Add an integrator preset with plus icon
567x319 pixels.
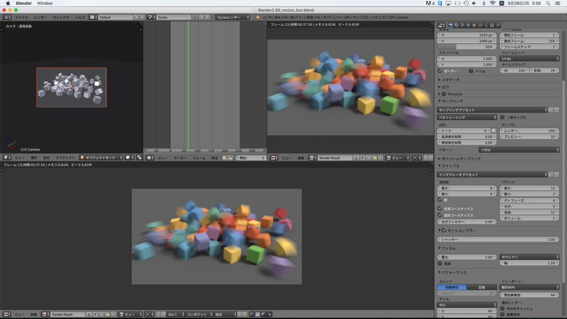pyautogui.click(x=551, y=174)
